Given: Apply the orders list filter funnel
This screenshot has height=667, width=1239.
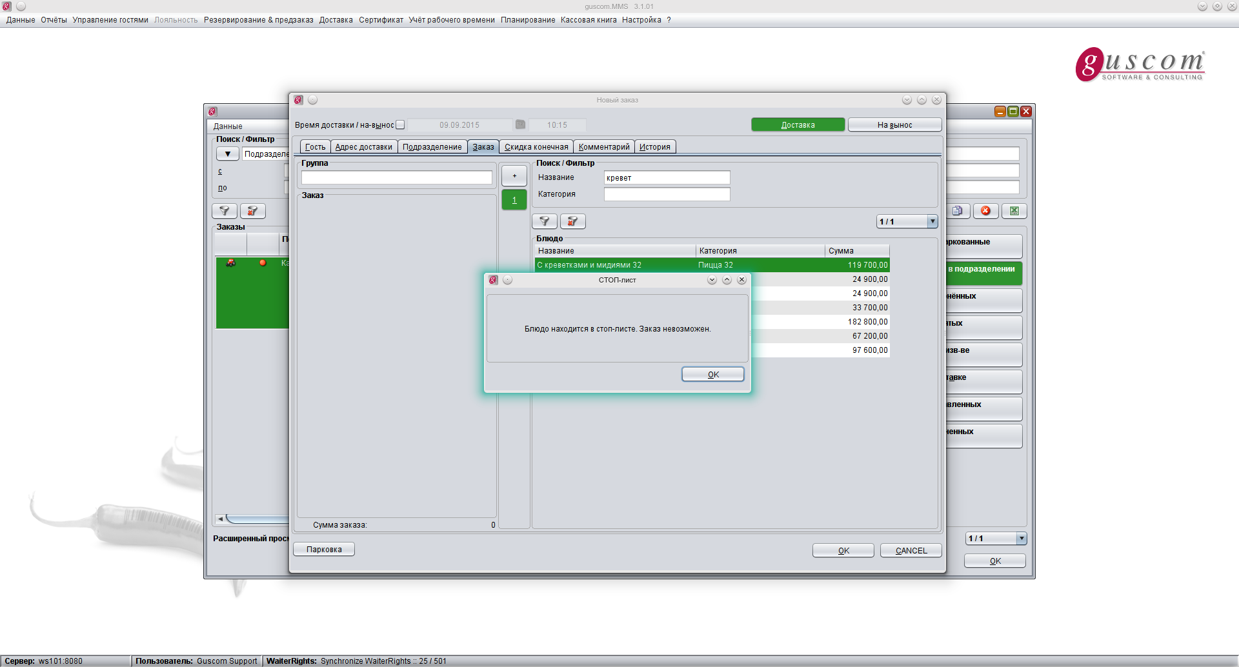Looking at the screenshot, I should [224, 211].
